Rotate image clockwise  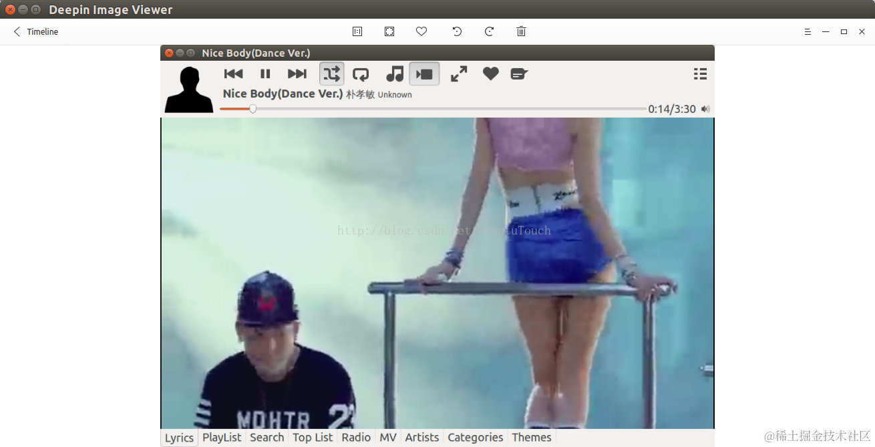point(489,31)
